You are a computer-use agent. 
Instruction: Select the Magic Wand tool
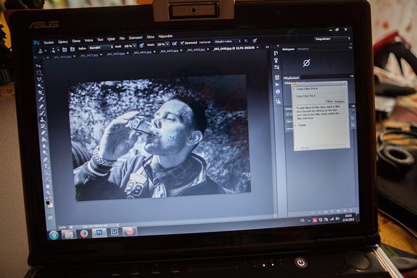tap(40, 85)
